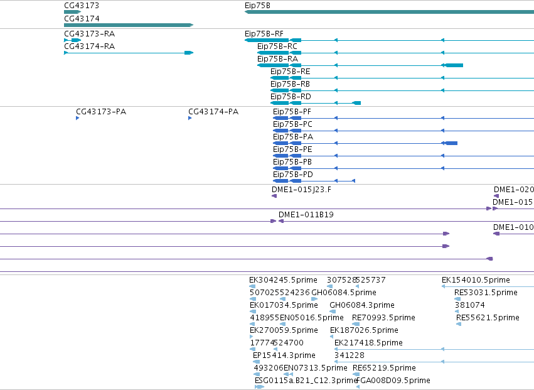Screen dimensions: 534x390
Task: Click the CG43173-RA transcript label
Action: pyautogui.click(x=89, y=34)
